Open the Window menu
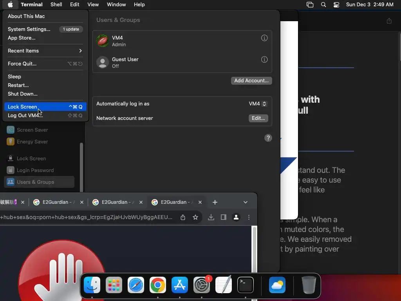 [x=116, y=4]
